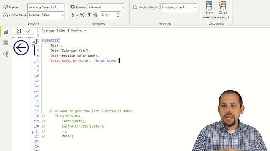The height and width of the screenshot is (151, 270).
Task: Click [Total Sales] measure reference
Action: pos(106,61)
